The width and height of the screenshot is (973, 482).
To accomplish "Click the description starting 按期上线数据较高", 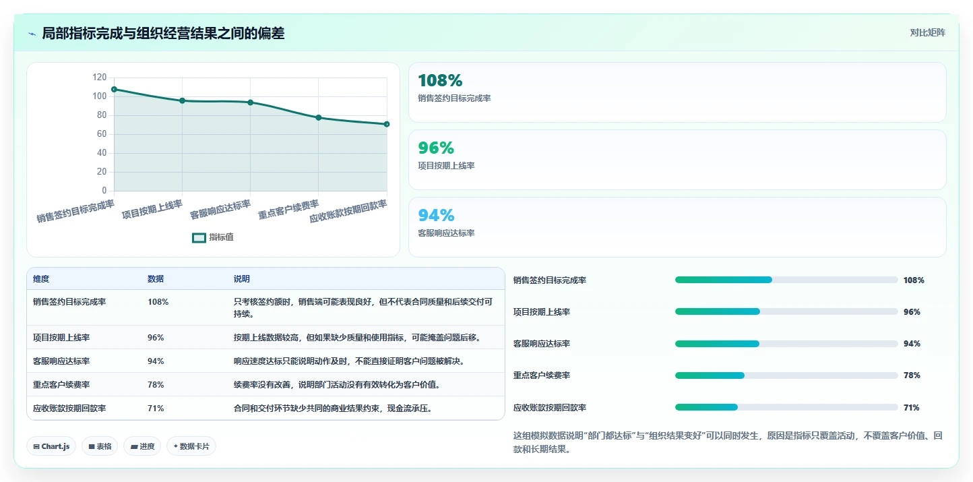I will click(x=359, y=337).
